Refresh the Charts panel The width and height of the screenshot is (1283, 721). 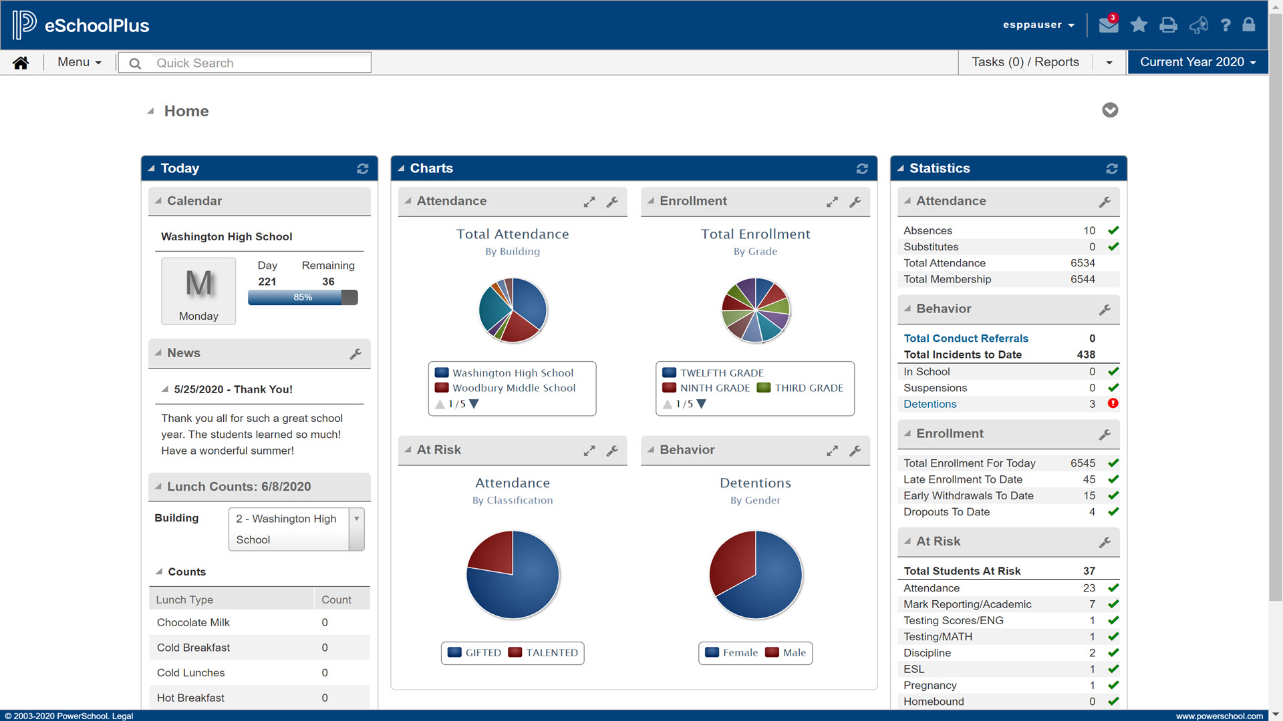click(862, 168)
